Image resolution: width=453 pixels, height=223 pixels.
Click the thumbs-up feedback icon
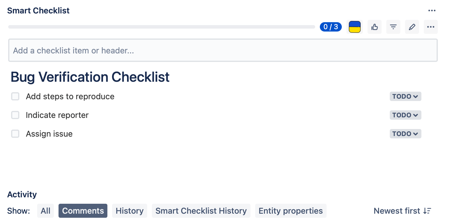(x=375, y=27)
